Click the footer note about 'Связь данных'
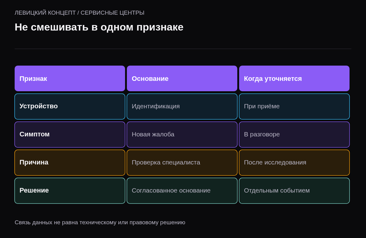The height and width of the screenshot is (238, 366). [x=100, y=222]
